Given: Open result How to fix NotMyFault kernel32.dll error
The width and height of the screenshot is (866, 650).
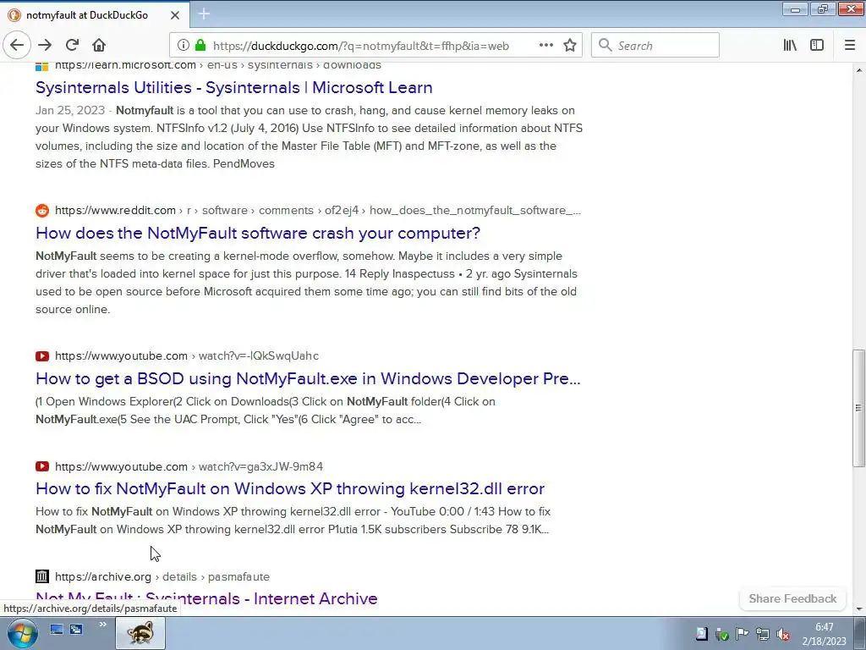Looking at the screenshot, I should (290, 488).
